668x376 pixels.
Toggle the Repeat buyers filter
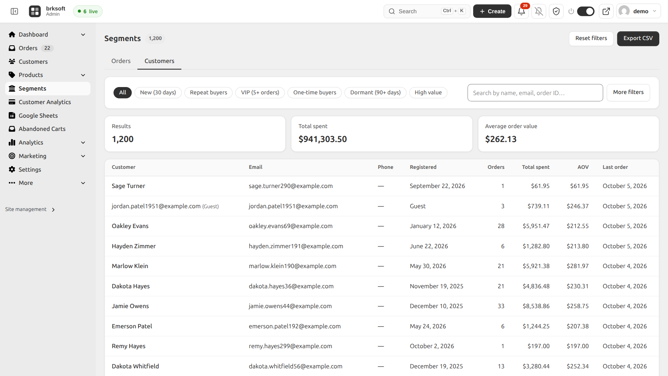pyautogui.click(x=208, y=93)
